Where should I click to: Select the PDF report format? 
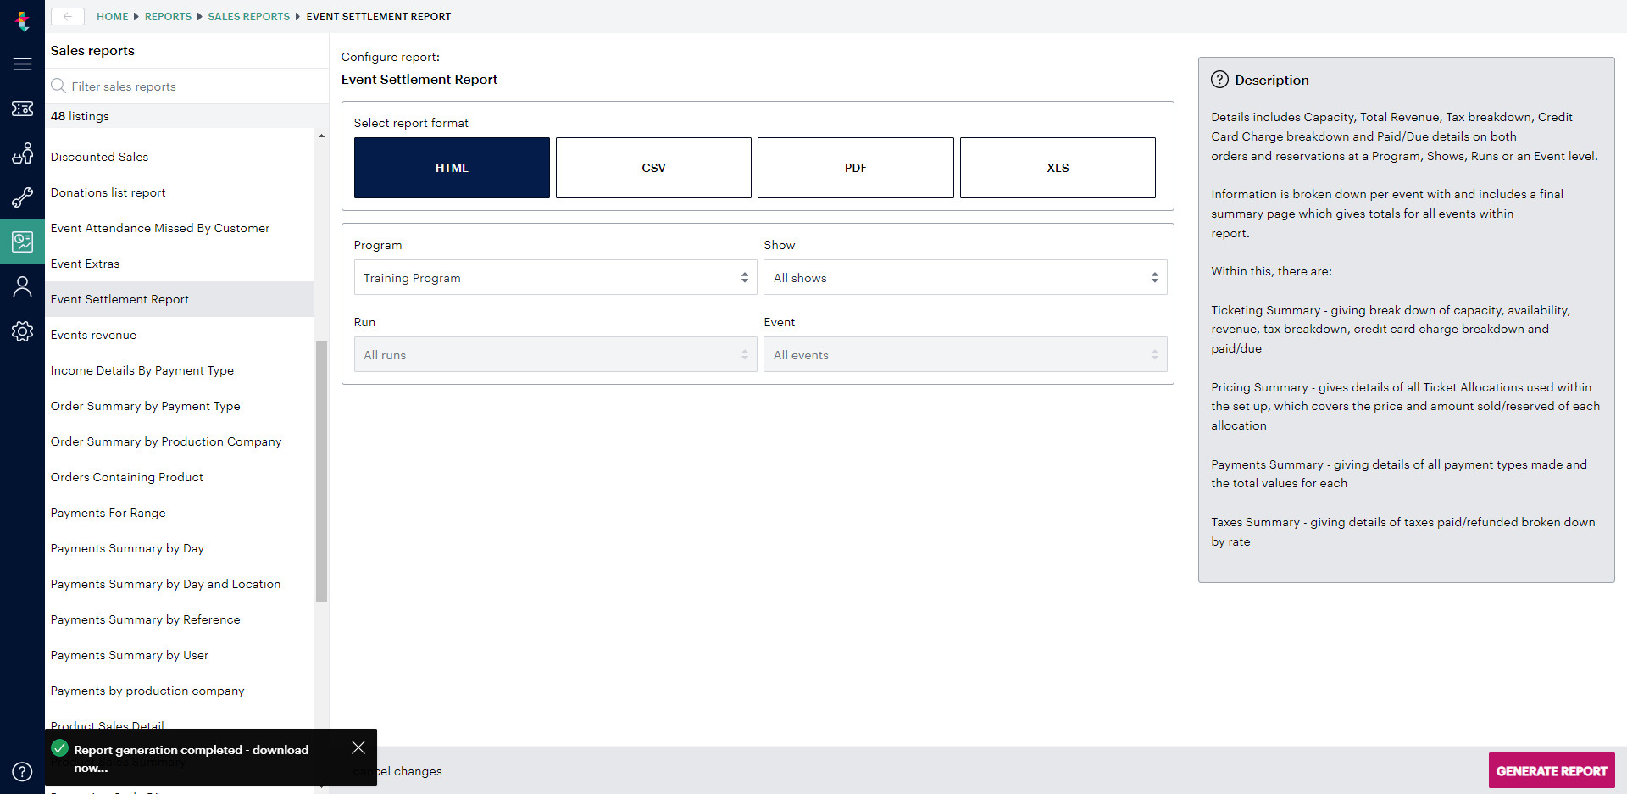tap(855, 167)
